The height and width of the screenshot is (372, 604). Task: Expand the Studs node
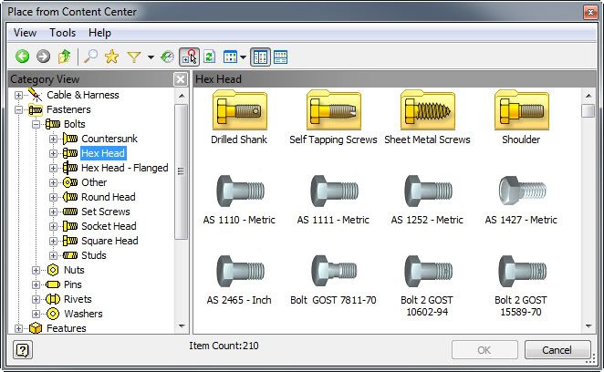(53, 255)
